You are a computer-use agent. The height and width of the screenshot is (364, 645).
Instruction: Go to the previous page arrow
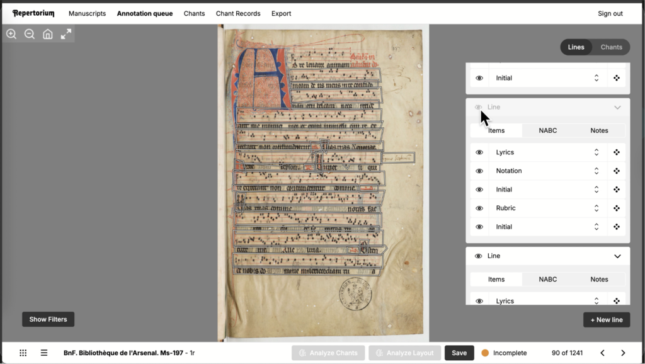pyautogui.click(x=602, y=353)
